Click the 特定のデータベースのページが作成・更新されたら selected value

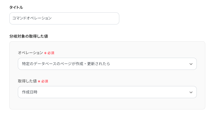click(x=66, y=64)
